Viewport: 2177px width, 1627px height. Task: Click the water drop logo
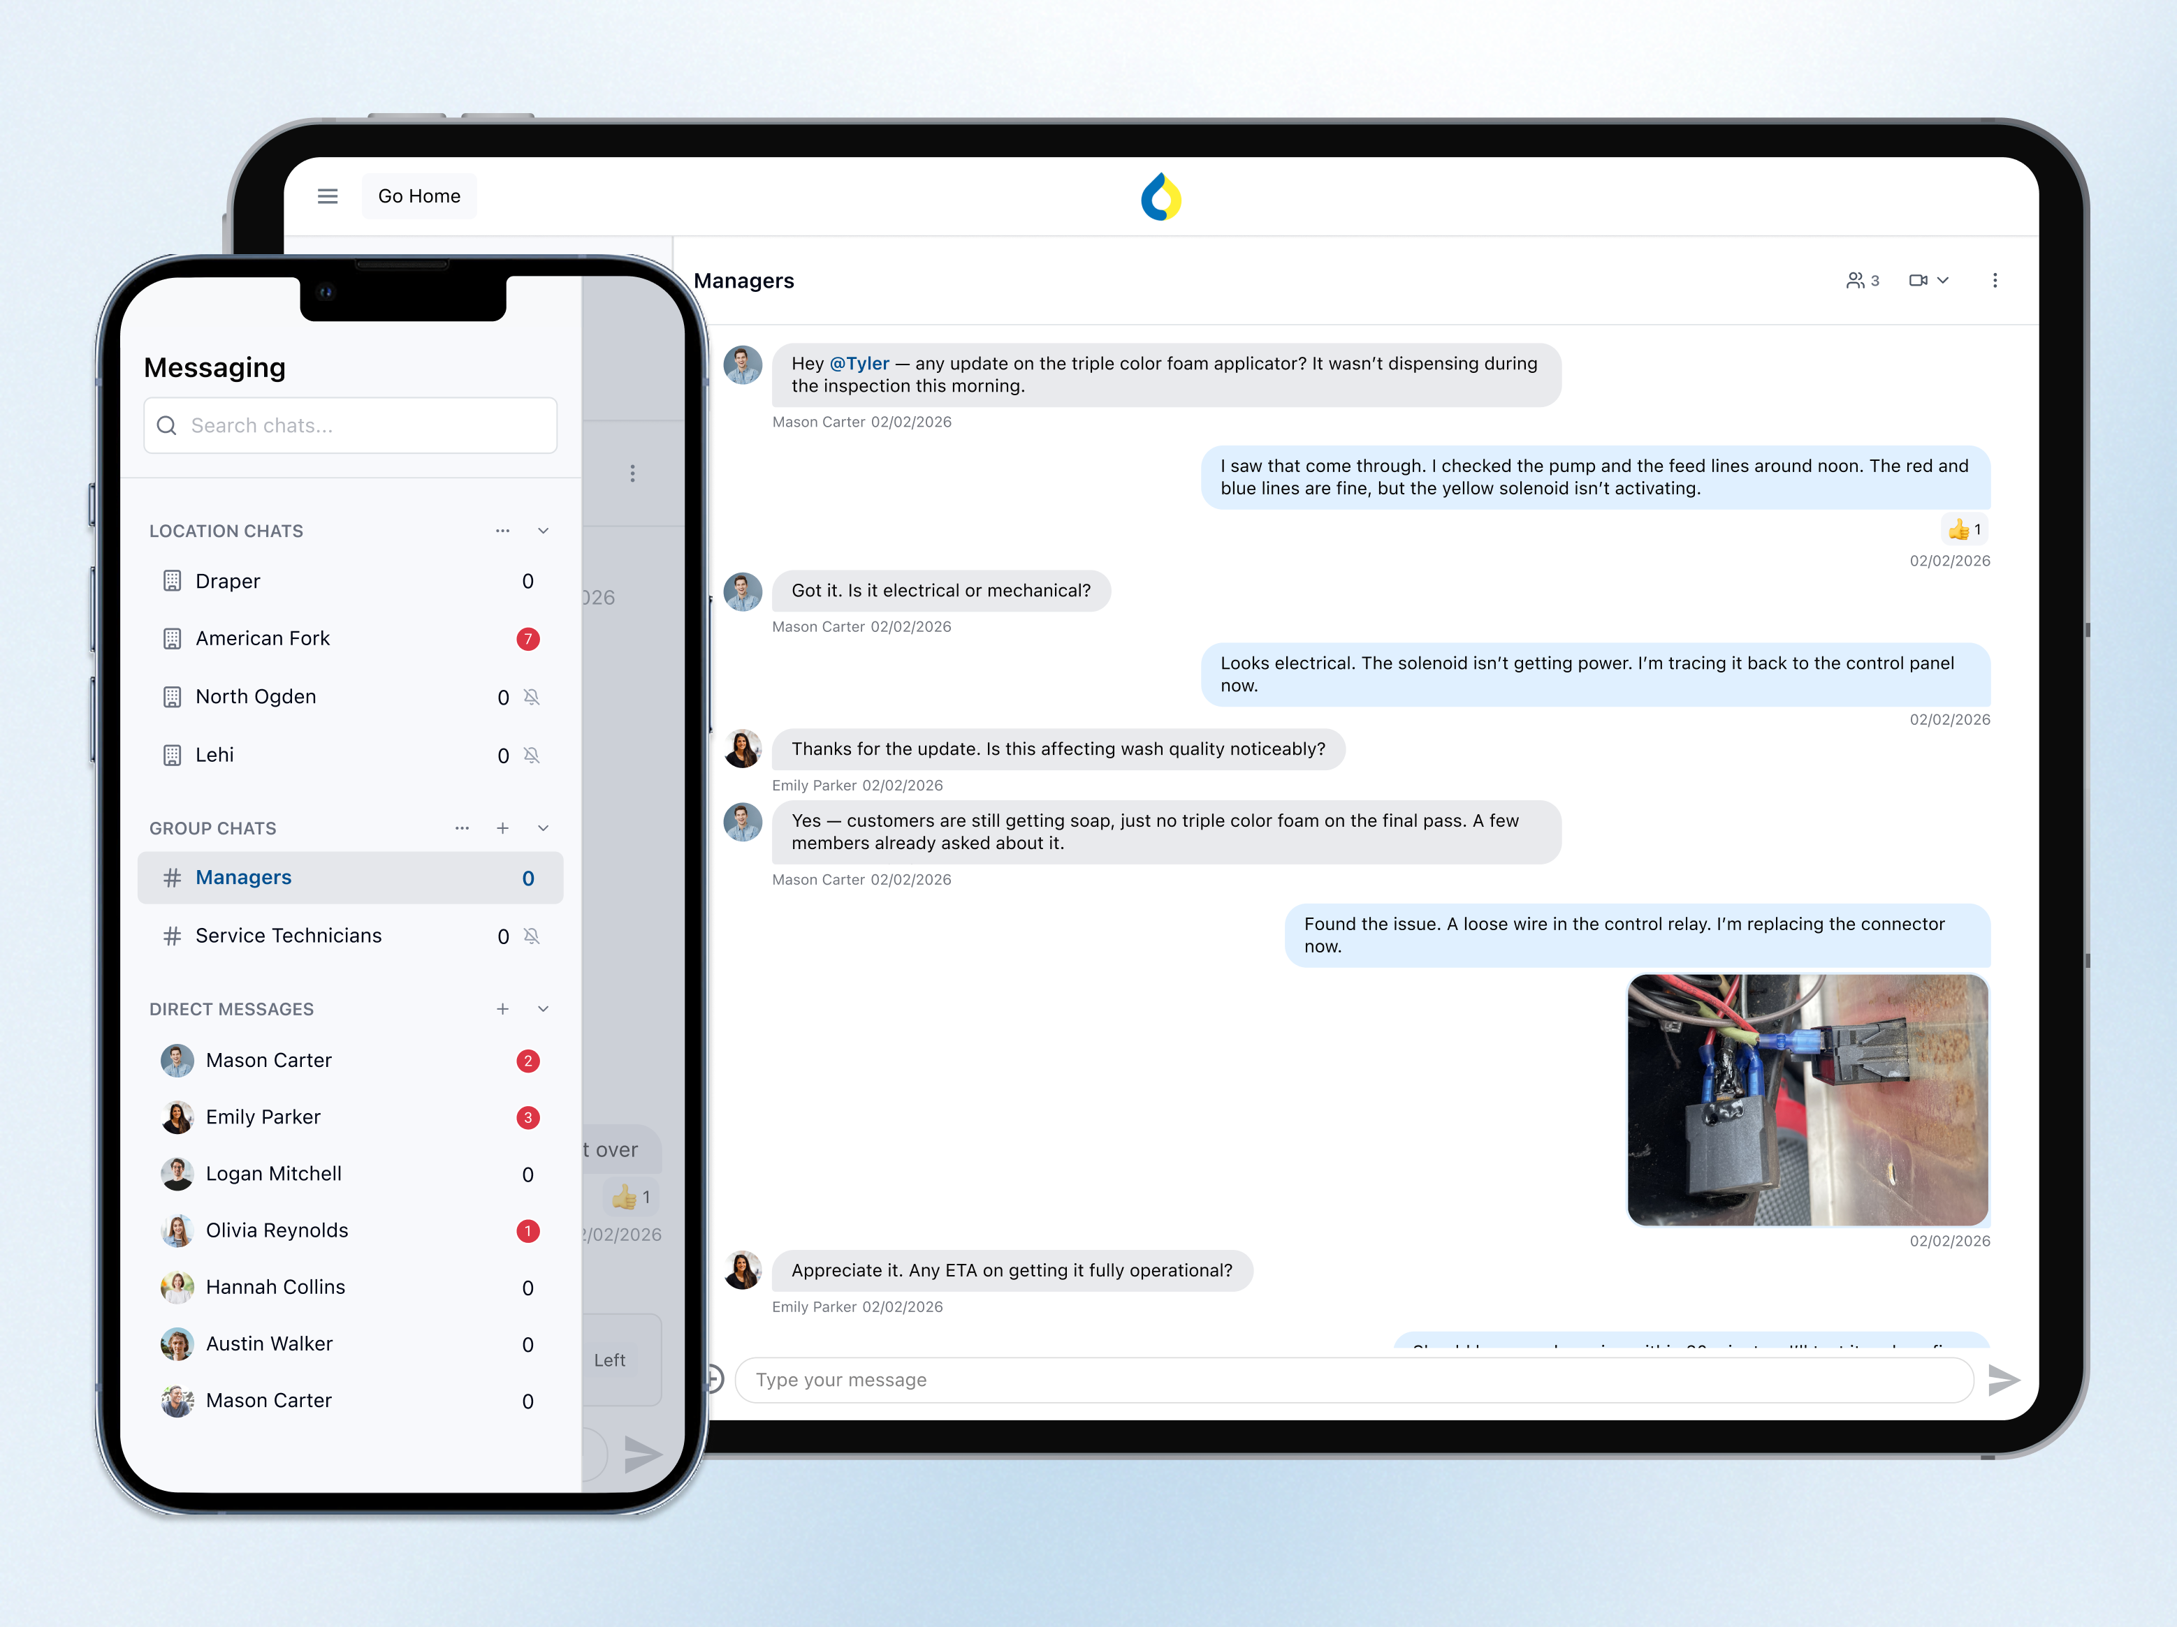coord(1161,197)
